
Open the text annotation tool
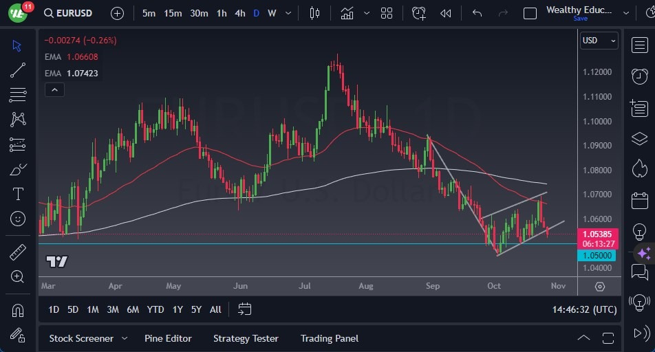[x=18, y=194]
